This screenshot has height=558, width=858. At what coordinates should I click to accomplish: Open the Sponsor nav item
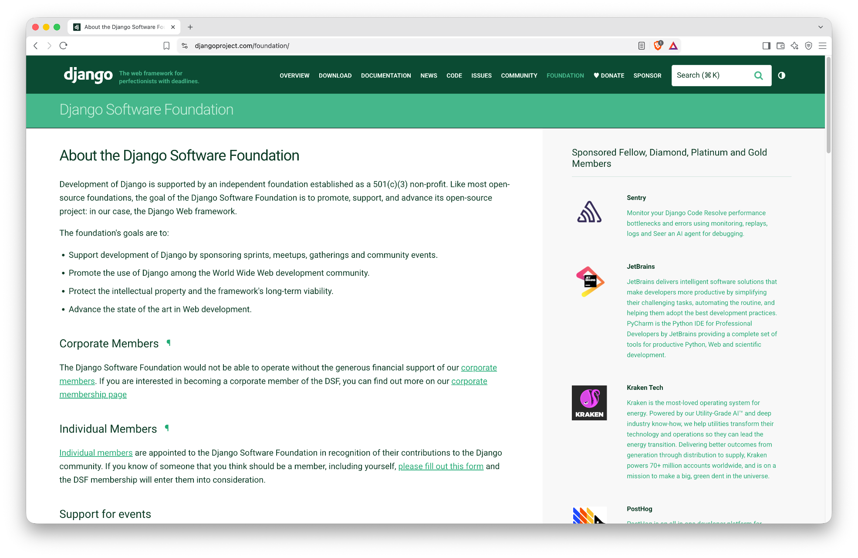[x=647, y=75]
